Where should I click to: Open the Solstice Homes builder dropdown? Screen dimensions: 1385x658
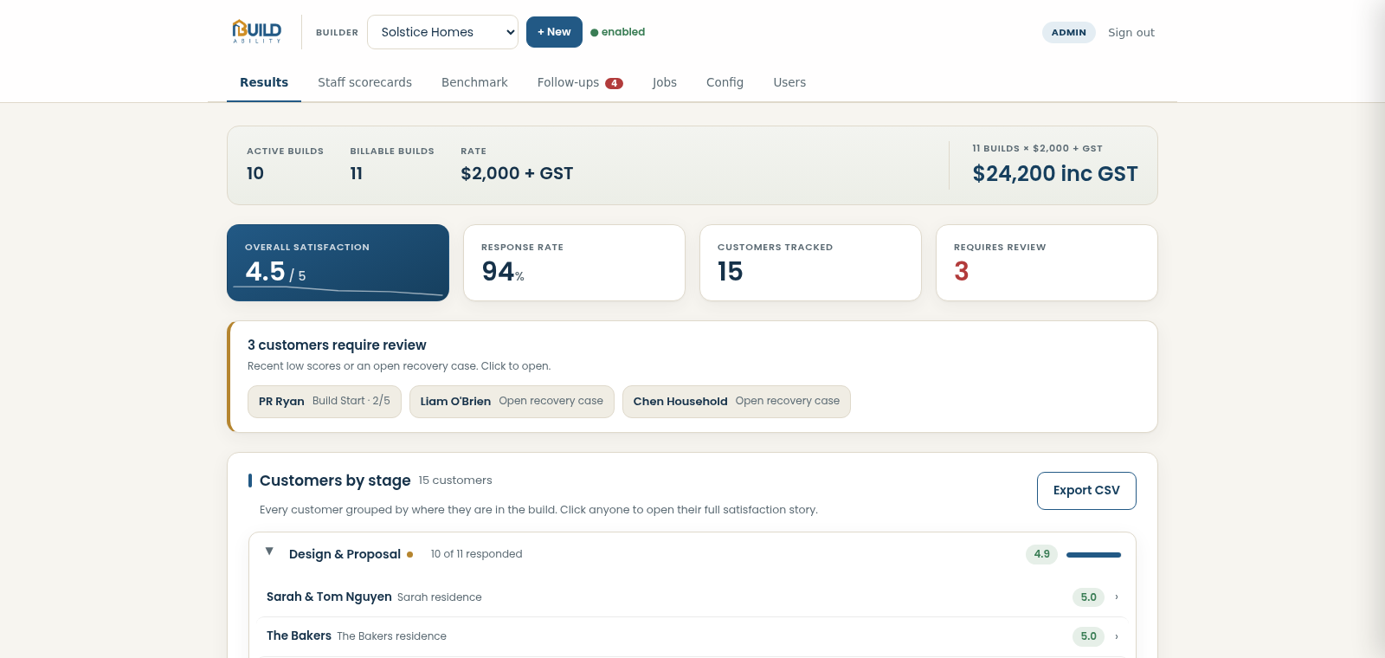tap(442, 32)
